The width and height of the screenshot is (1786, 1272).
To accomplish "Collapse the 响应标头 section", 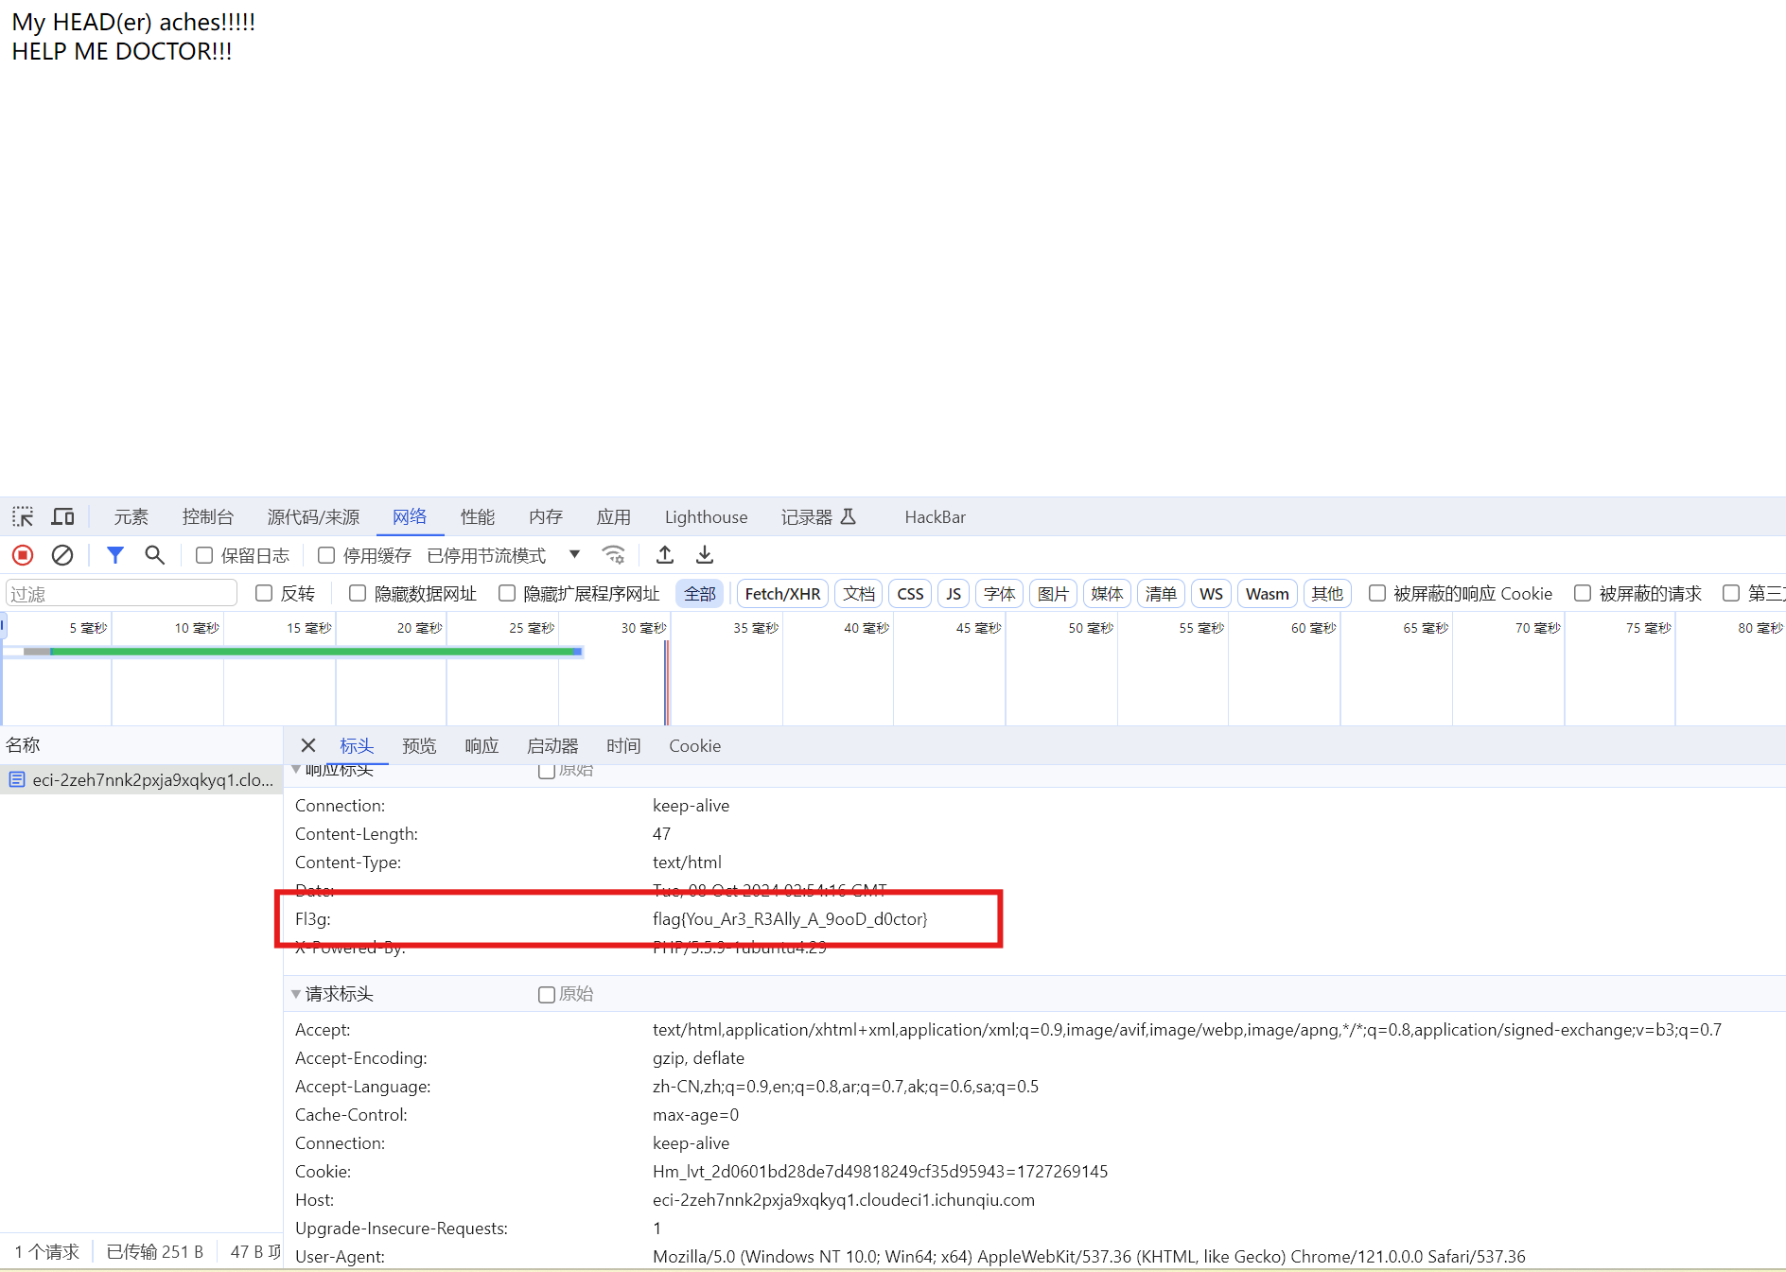I will point(296,770).
